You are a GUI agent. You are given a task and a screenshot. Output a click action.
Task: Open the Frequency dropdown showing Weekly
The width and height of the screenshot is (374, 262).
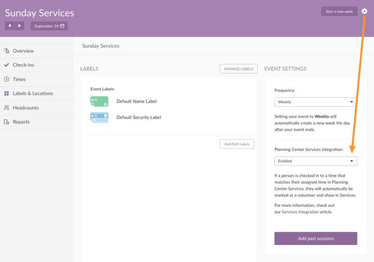[315, 102]
